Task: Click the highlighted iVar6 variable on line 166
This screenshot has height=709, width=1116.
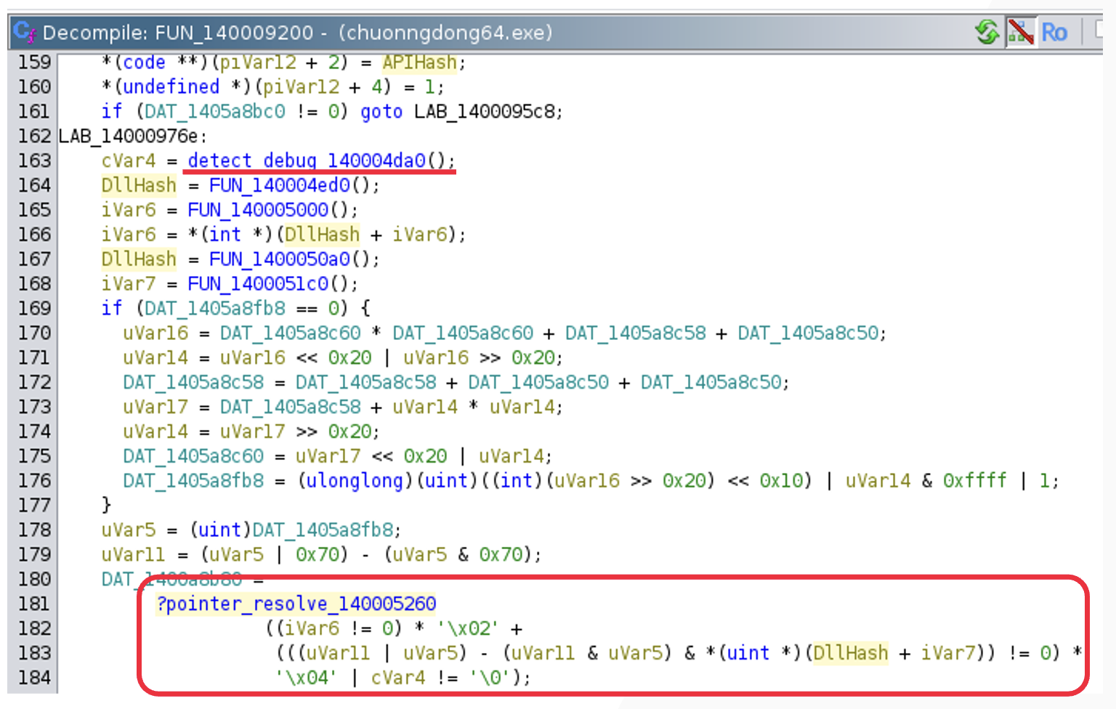Action: point(129,234)
